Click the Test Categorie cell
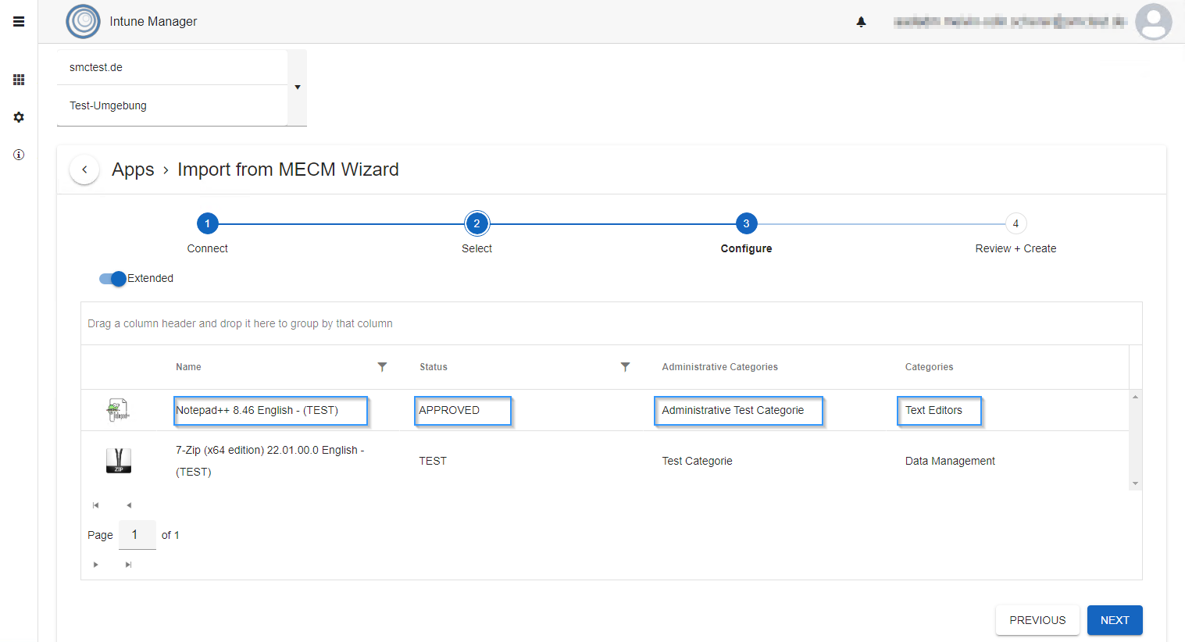 click(x=697, y=461)
